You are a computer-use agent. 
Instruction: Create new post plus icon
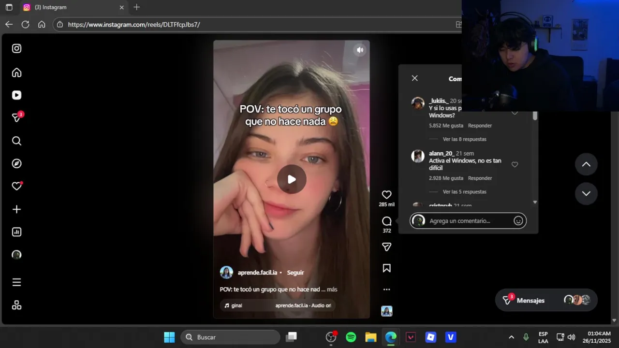[x=16, y=209]
